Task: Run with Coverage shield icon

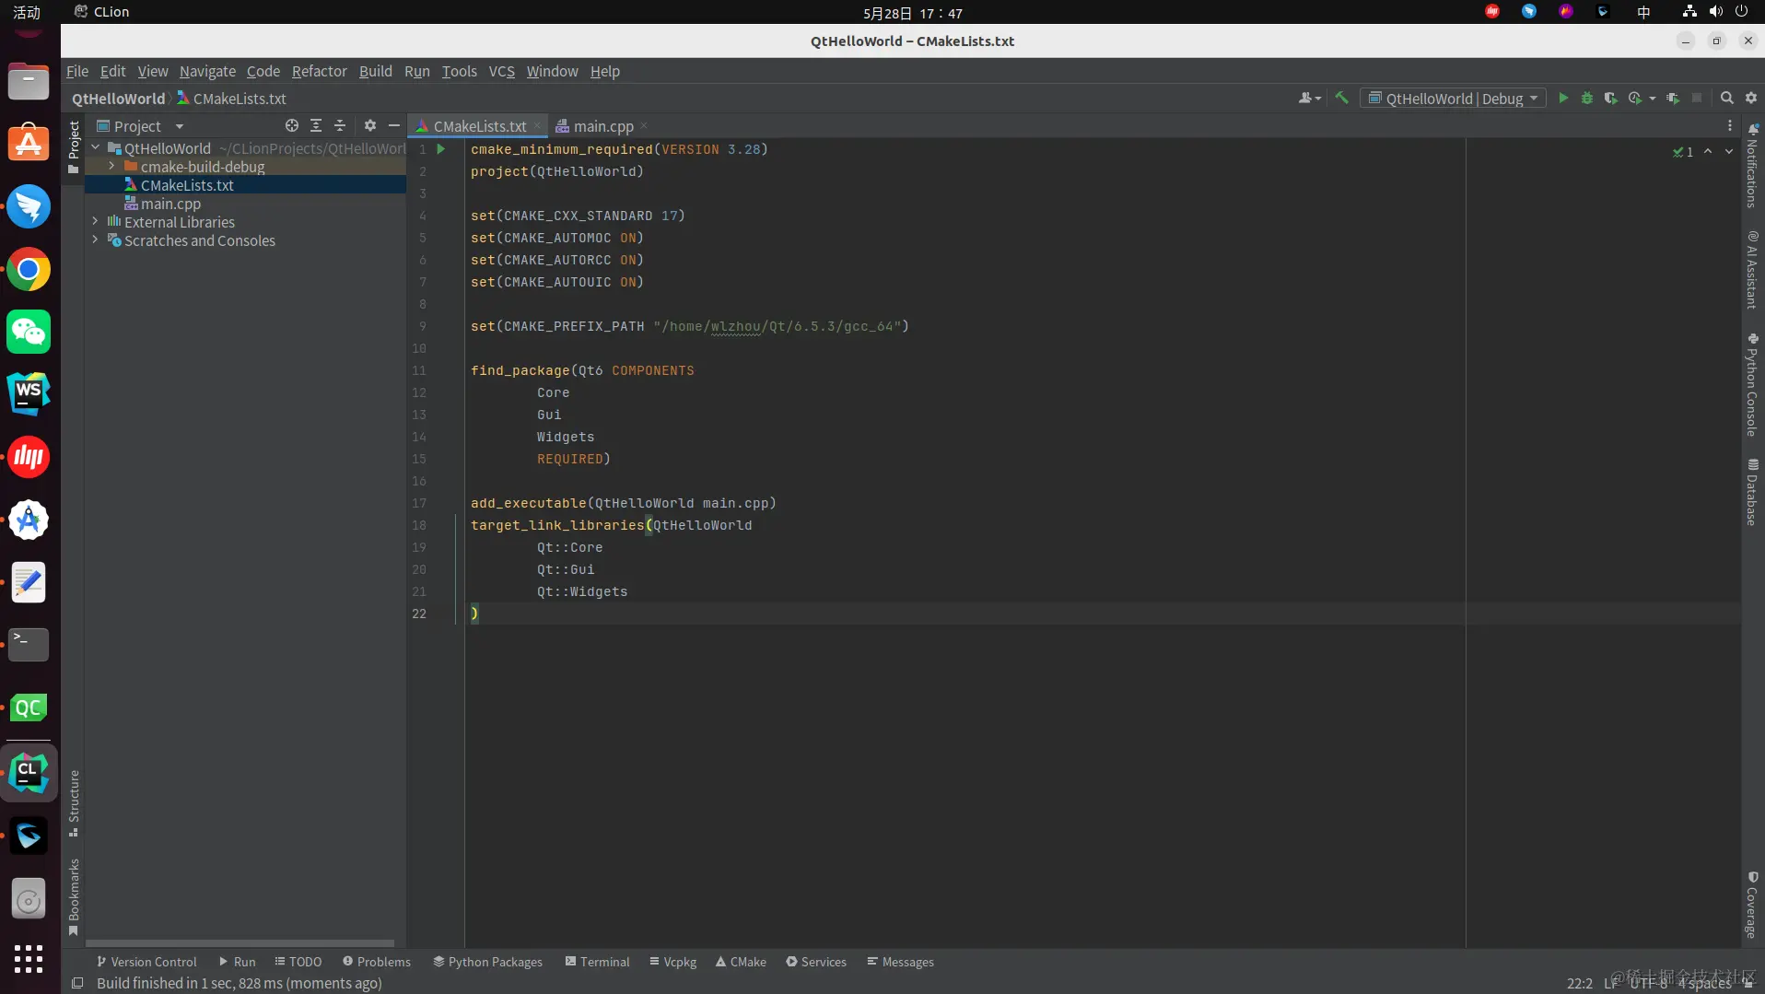Action: 1610,99
